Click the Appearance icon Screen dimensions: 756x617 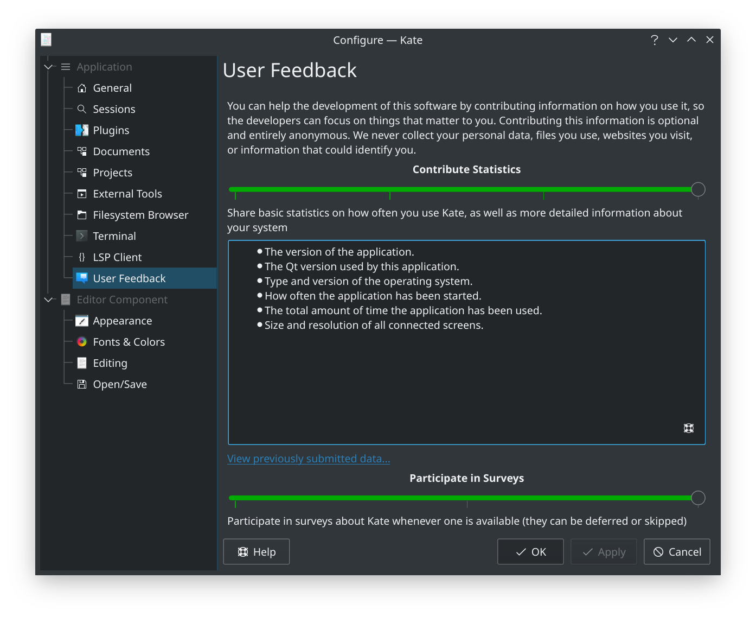[82, 321]
